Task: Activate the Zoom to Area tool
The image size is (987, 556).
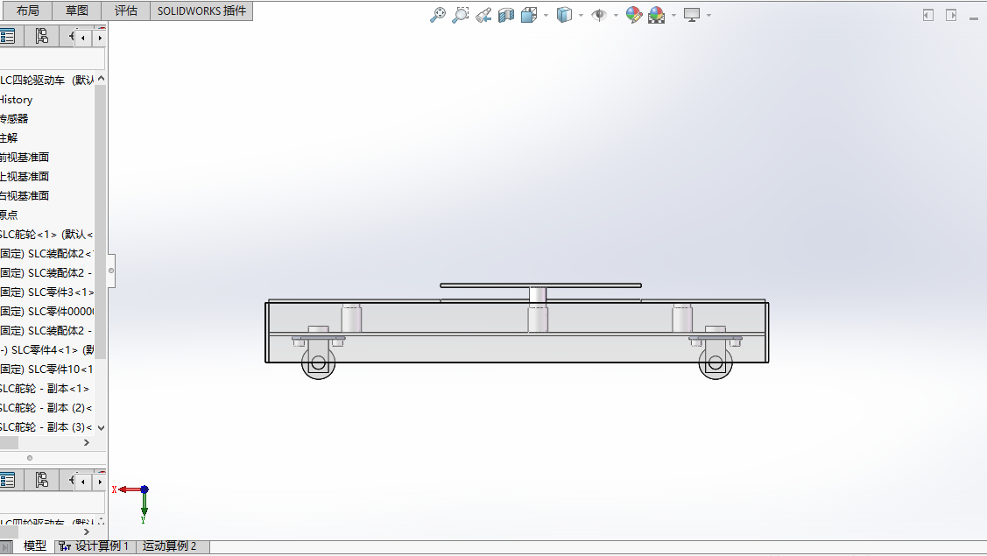Action: tap(461, 15)
